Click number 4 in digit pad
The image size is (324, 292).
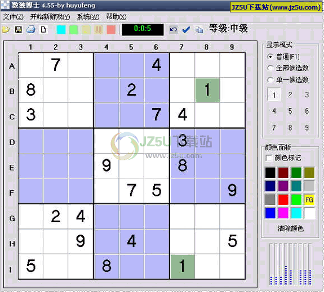[274, 111]
